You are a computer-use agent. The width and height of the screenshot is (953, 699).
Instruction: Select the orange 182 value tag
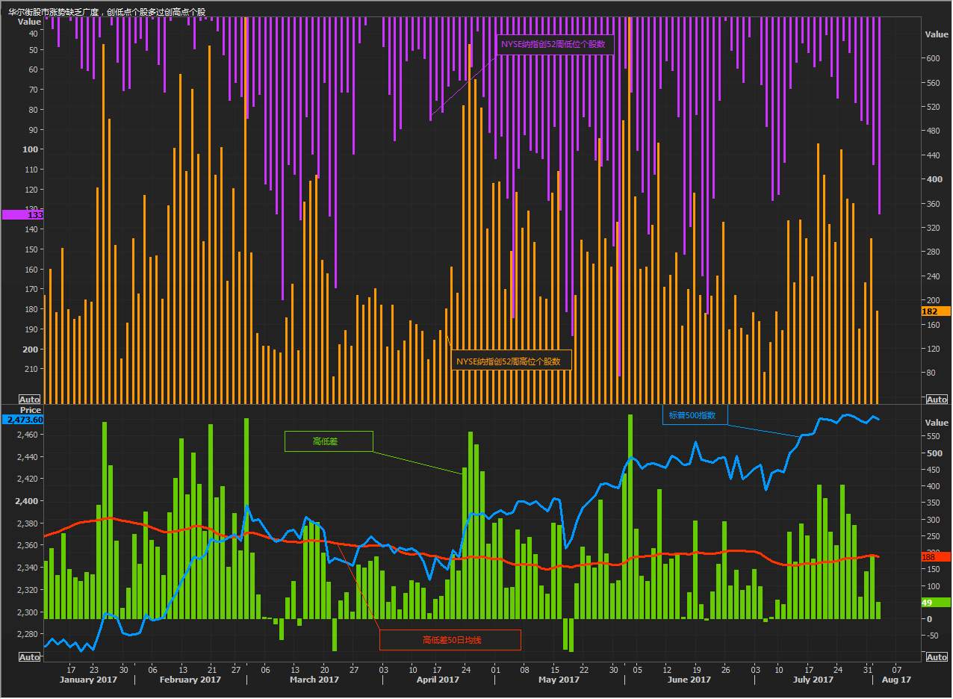[x=936, y=311]
